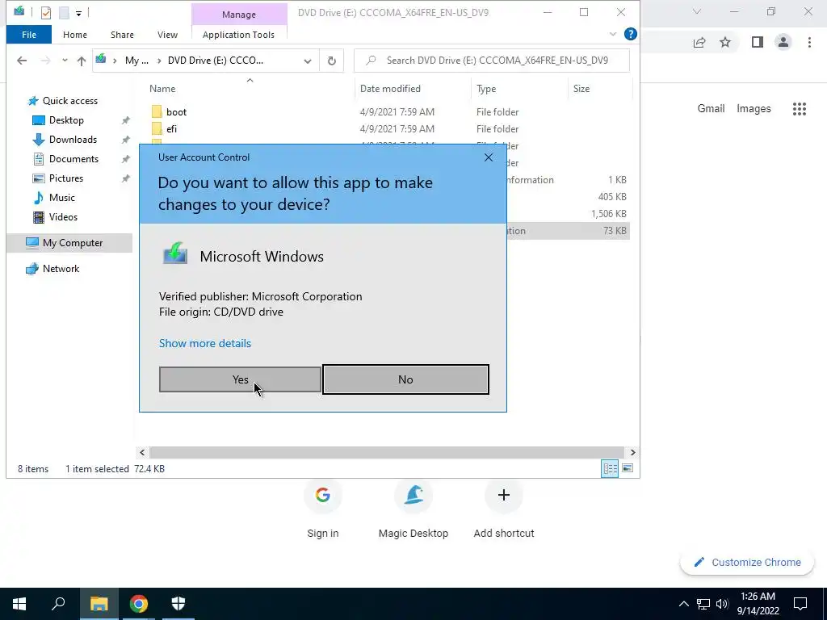Screen dimensions: 827x620
Task: Sort by Date modified column
Action: 390,89
